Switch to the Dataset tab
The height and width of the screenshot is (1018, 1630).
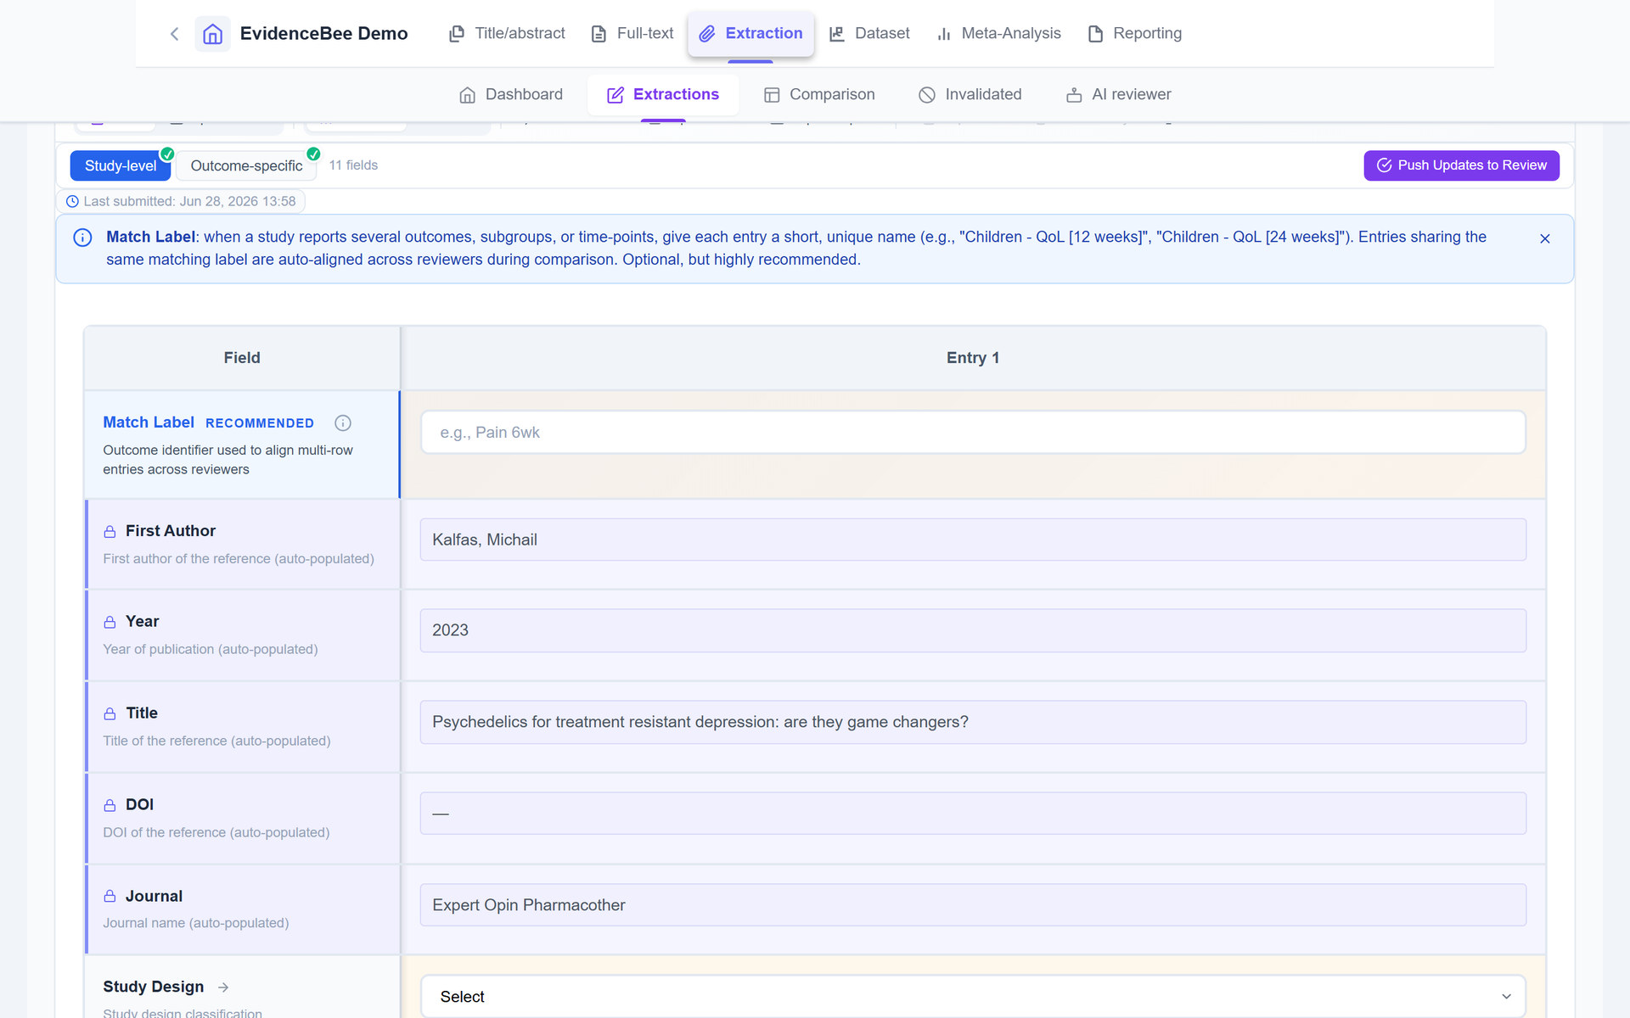(869, 34)
